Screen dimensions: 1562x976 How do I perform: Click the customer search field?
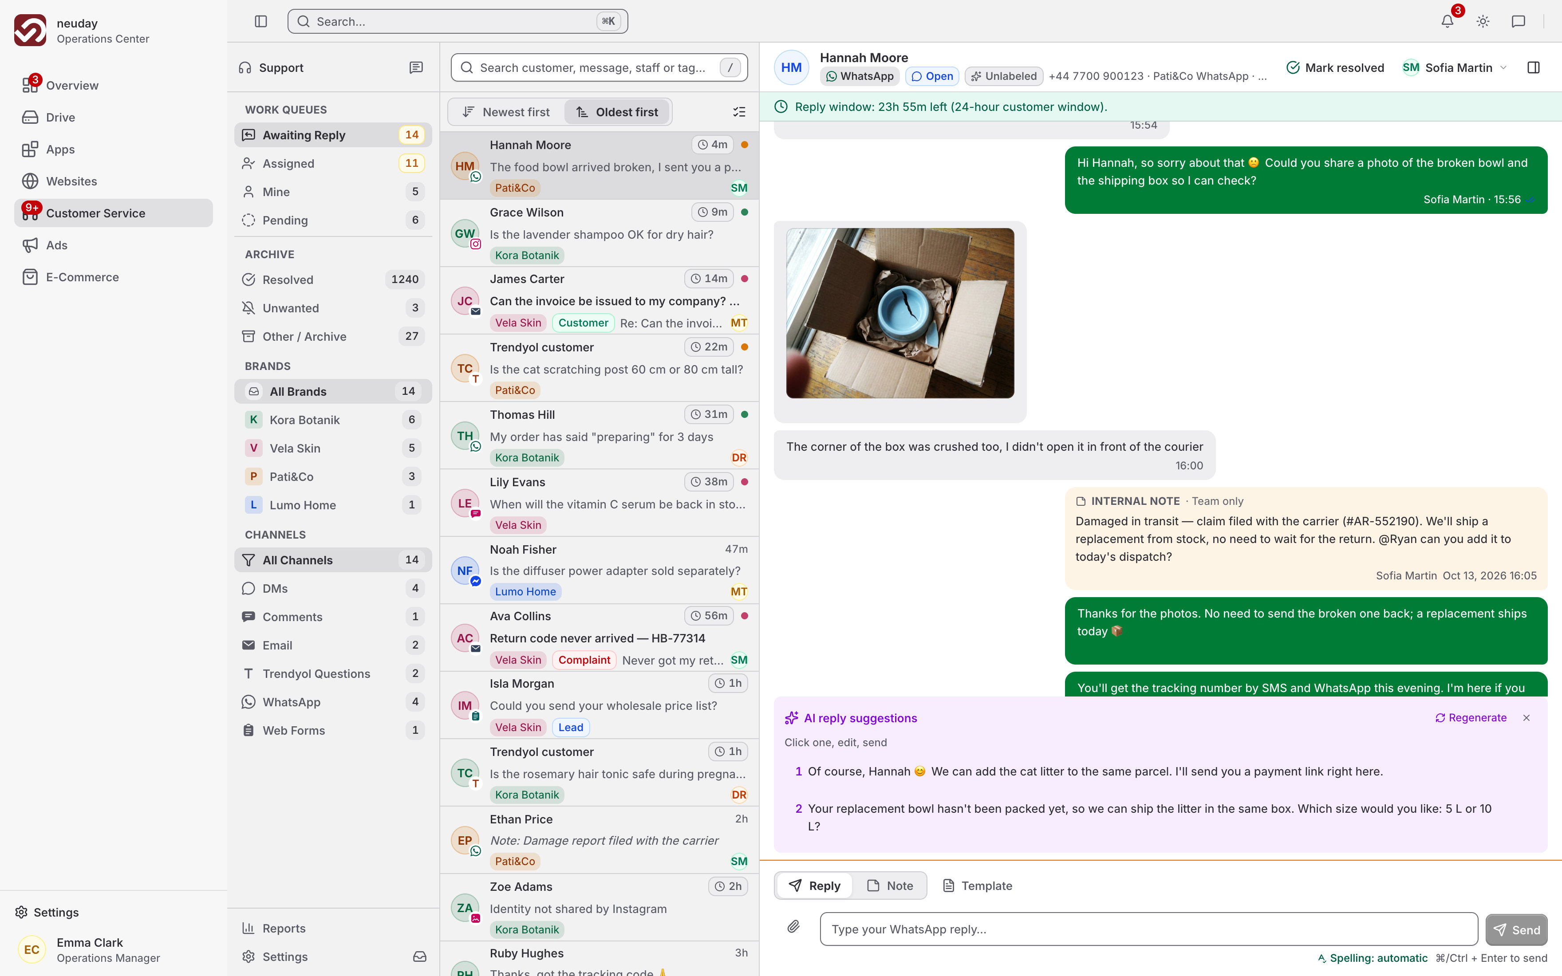point(600,68)
